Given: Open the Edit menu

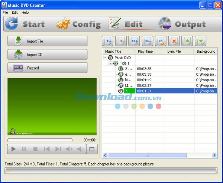Looking at the screenshot, I should click(x=14, y=13).
